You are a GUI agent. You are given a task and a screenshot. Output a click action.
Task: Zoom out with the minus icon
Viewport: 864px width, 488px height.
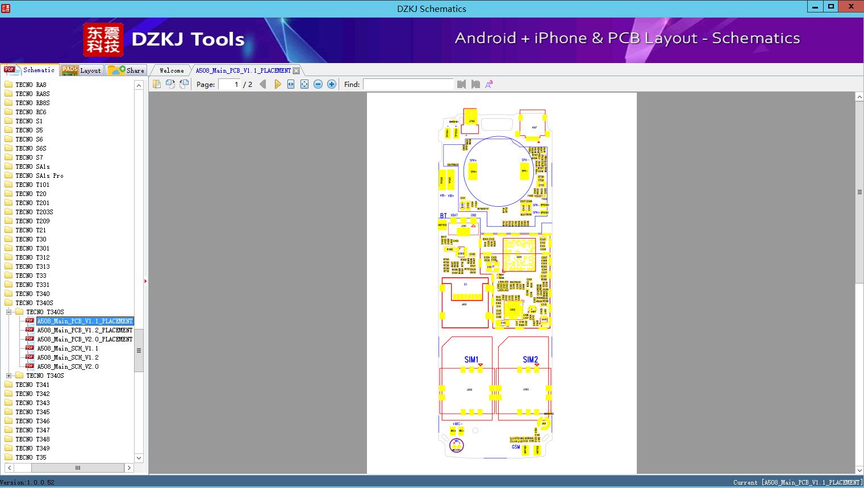click(x=318, y=84)
